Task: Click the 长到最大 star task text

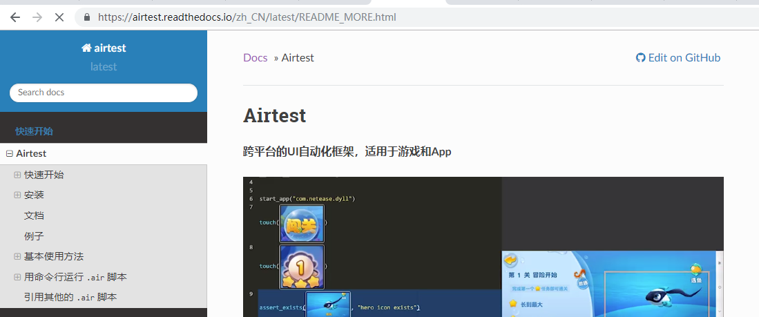Action: coord(532,304)
